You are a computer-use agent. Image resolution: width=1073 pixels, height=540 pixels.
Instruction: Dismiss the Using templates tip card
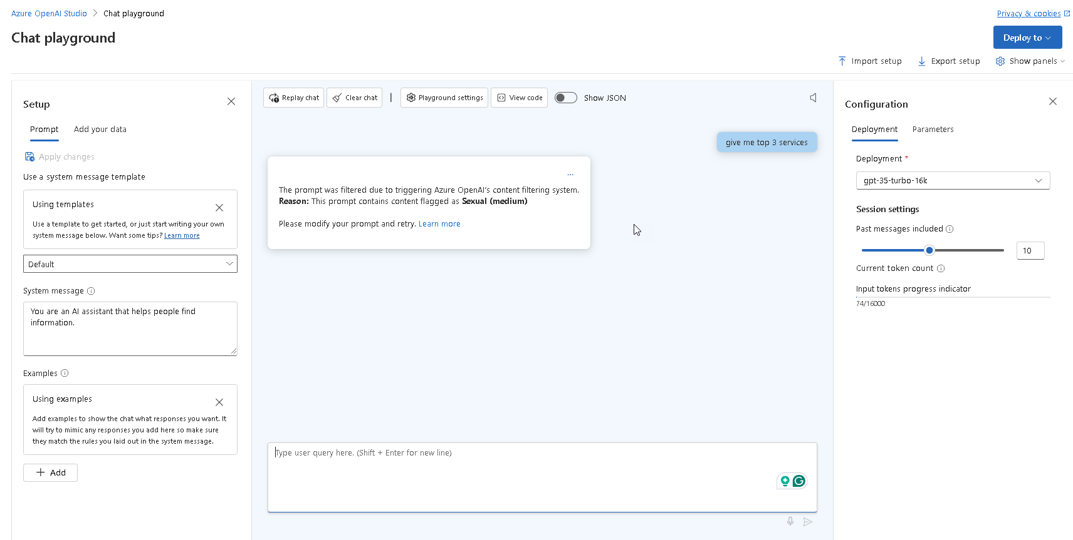click(x=219, y=208)
